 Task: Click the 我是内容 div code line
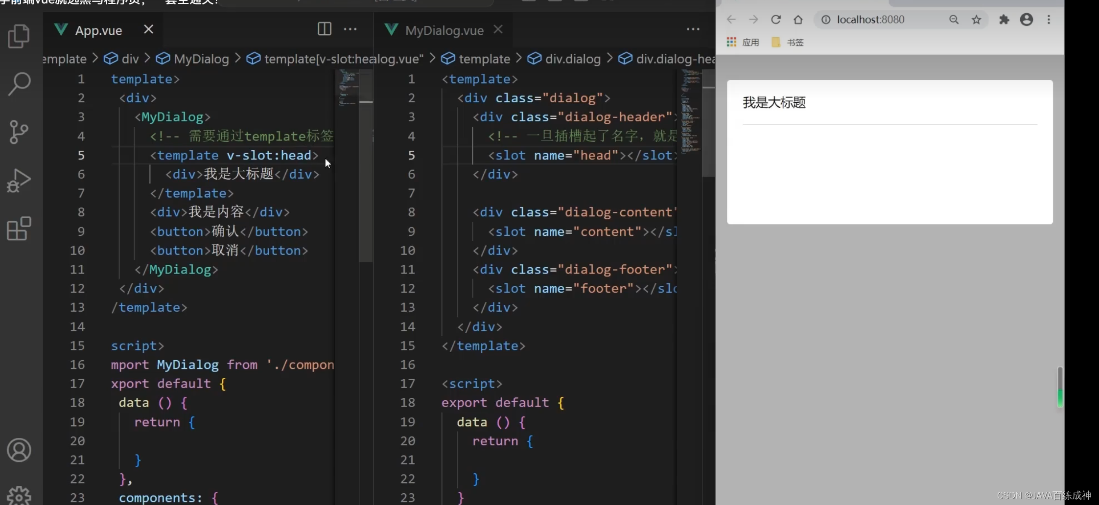219,212
